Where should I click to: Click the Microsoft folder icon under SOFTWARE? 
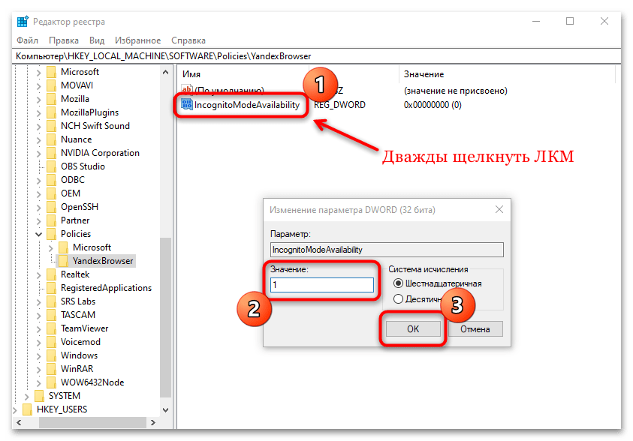51,72
